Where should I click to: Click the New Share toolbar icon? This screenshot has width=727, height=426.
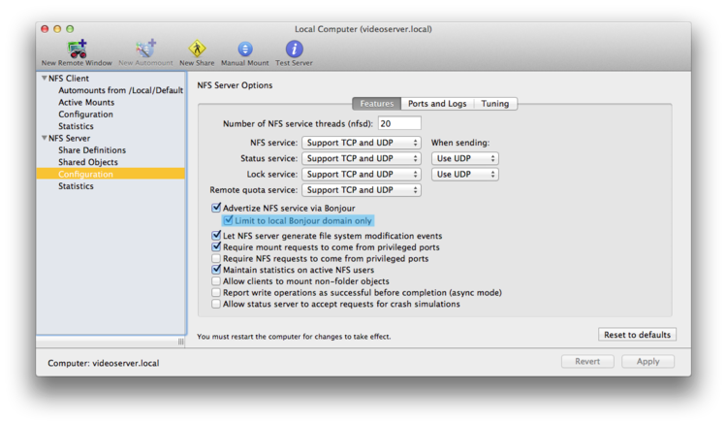(197, 49)
